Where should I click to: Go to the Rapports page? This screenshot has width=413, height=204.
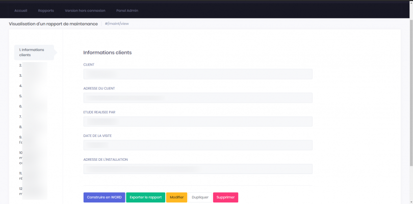(x=46, y=10)
